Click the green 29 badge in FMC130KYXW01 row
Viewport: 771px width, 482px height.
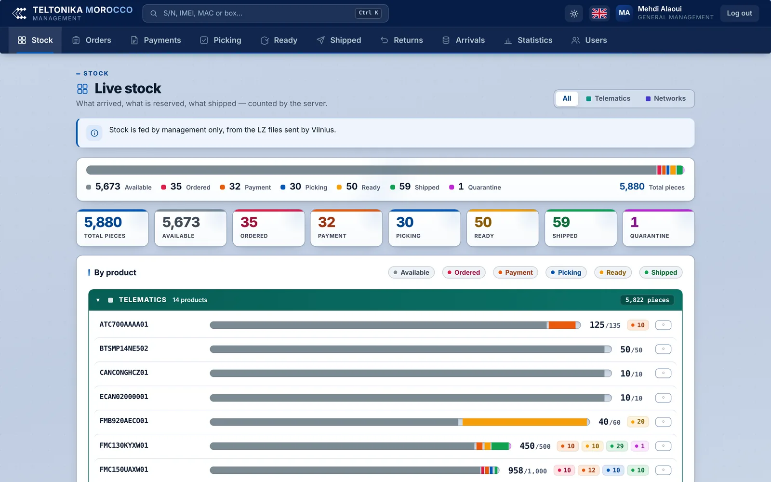(x=617, y=446)
